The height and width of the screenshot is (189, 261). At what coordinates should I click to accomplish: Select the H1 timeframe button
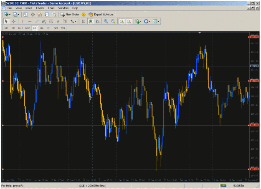(x=35, y=28)
